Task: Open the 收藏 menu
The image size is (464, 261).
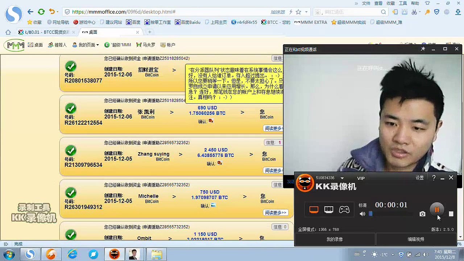Action: 391,3
